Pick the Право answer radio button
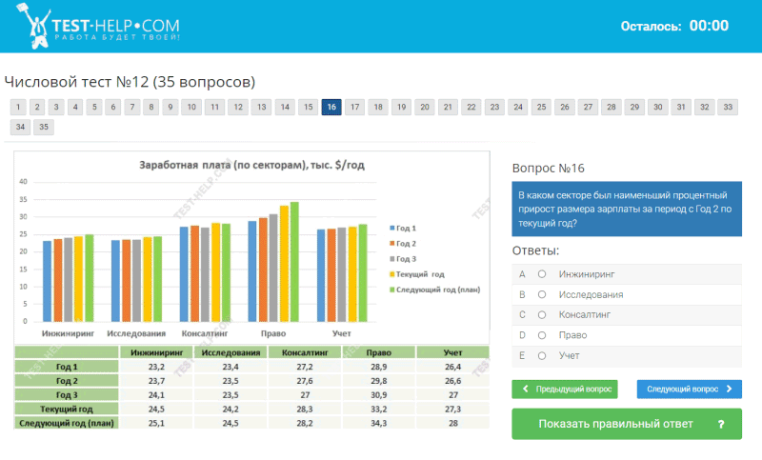 542,335
